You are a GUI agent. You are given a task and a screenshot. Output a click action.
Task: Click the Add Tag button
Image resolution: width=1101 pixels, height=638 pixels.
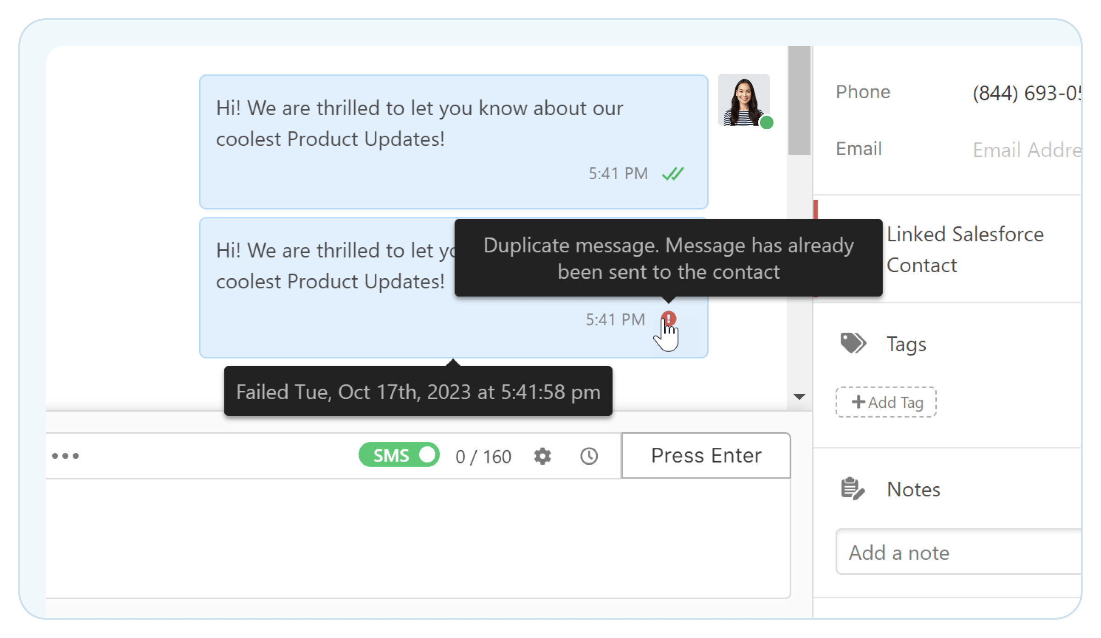pos(885,402)
